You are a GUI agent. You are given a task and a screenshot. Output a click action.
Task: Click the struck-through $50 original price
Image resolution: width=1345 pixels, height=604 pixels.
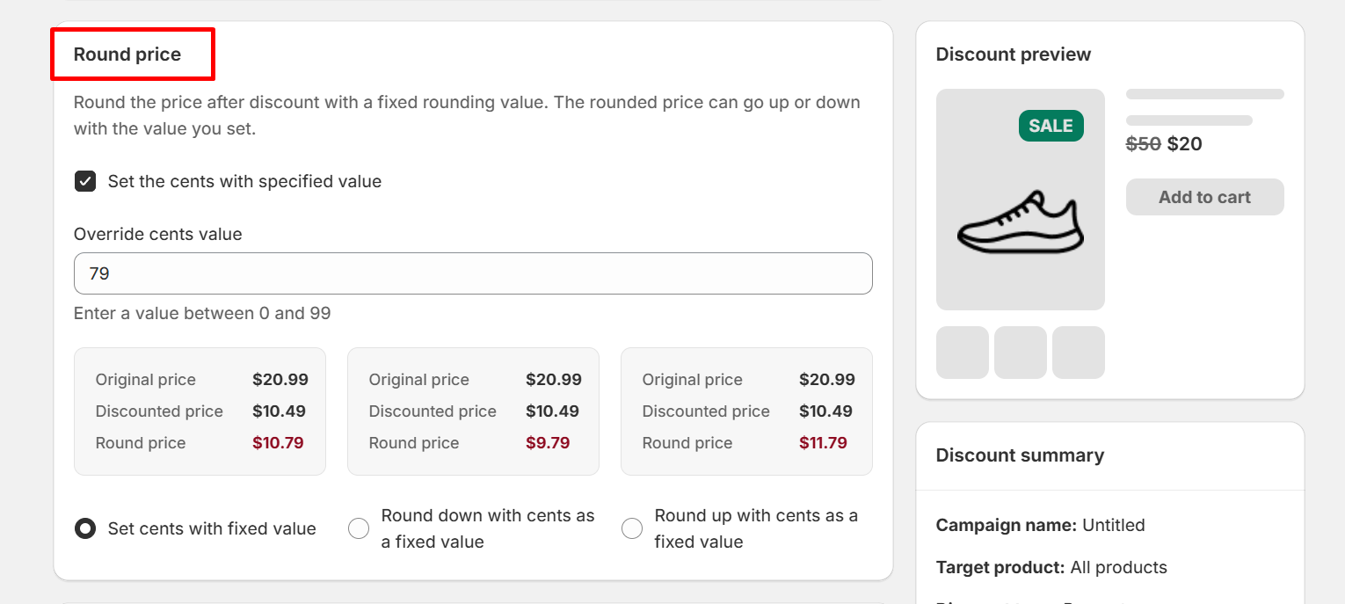[x=1143, y=144]
